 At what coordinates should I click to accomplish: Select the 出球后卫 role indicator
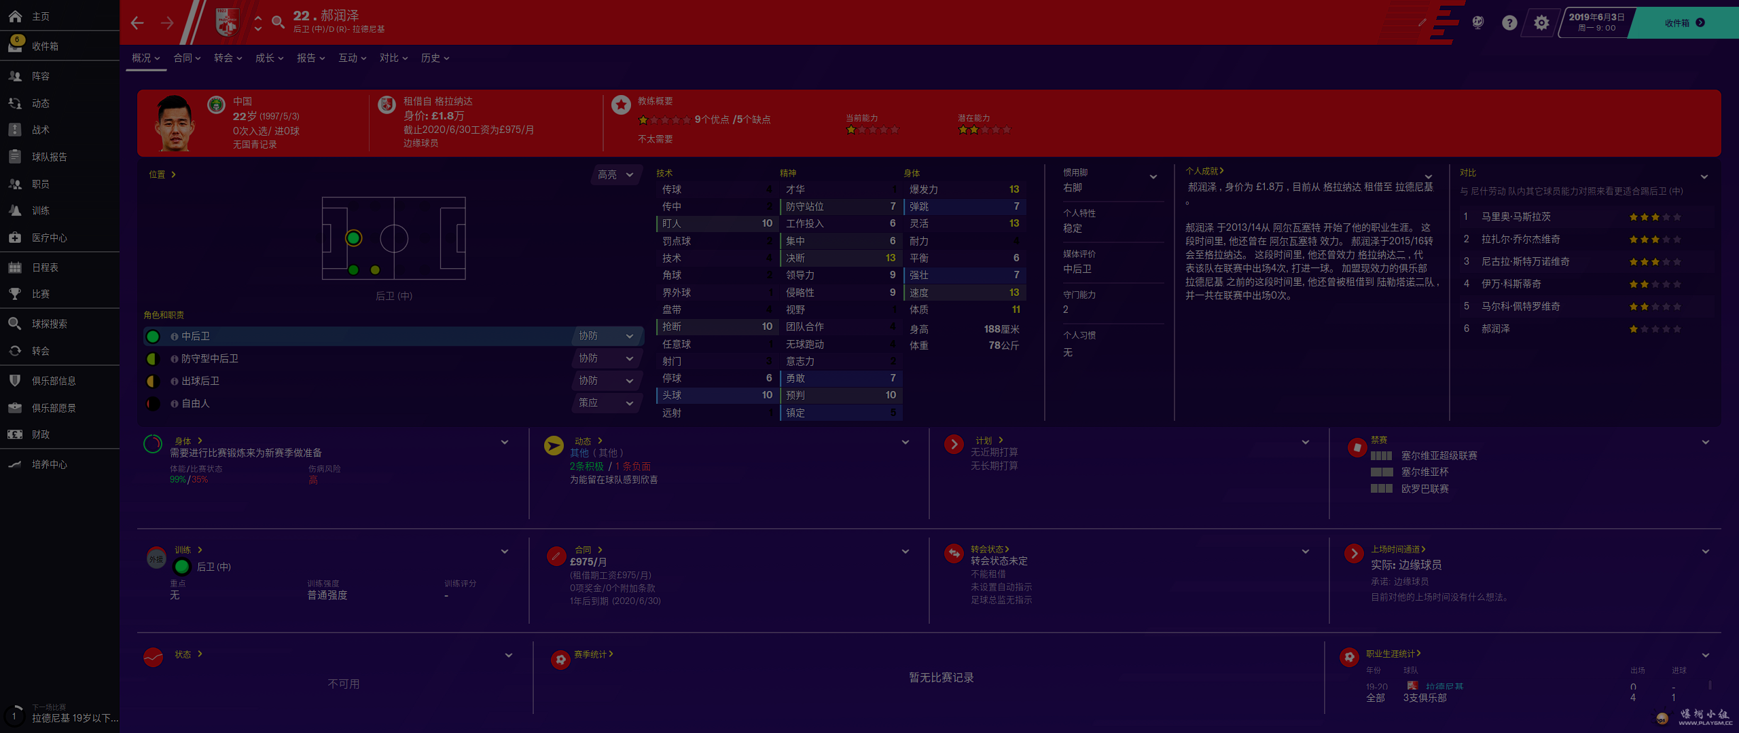(153, 381)
